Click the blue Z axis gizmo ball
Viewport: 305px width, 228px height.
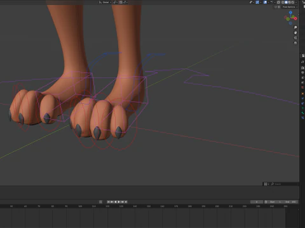pos(290,13)
